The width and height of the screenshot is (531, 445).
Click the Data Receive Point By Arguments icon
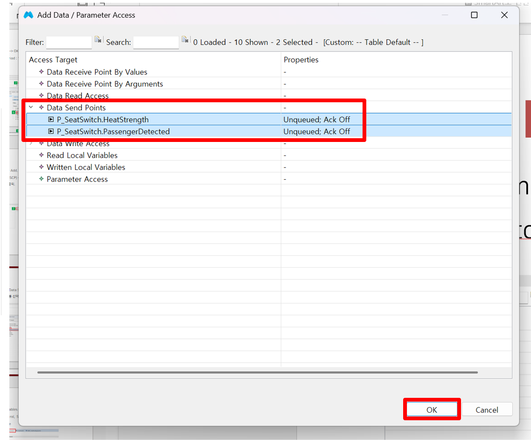42,84
